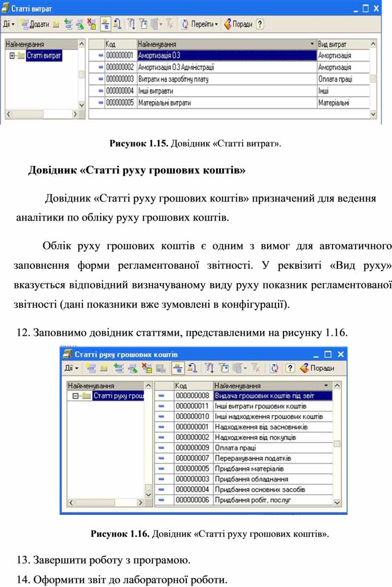Select row Перерахування податків
The image size is (392, 587).
tap(244, 458)
